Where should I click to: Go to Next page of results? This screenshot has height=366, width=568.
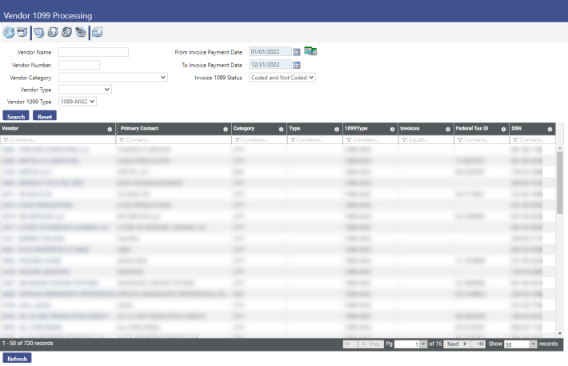click(x=456, y=344)
